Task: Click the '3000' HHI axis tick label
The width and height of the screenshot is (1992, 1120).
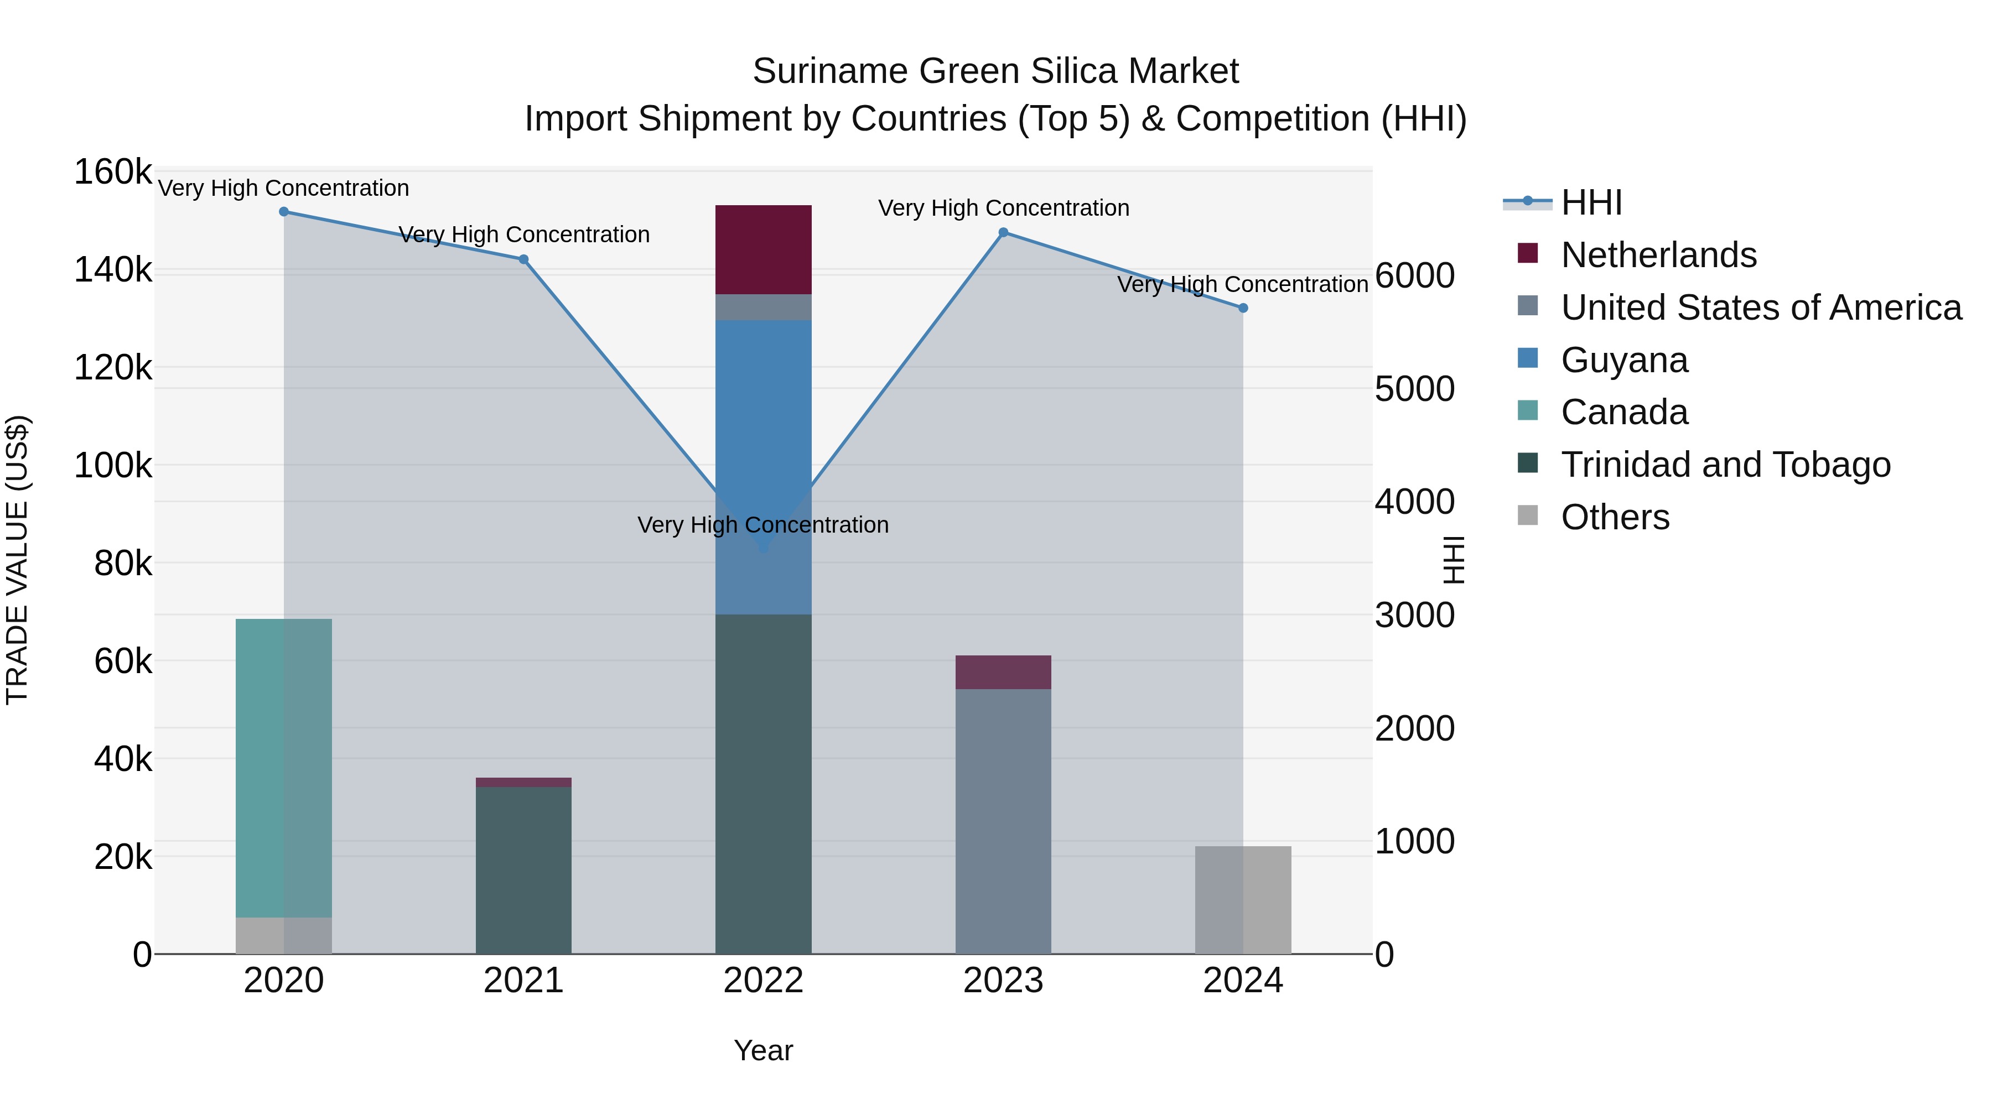Action: point(1415,615)
